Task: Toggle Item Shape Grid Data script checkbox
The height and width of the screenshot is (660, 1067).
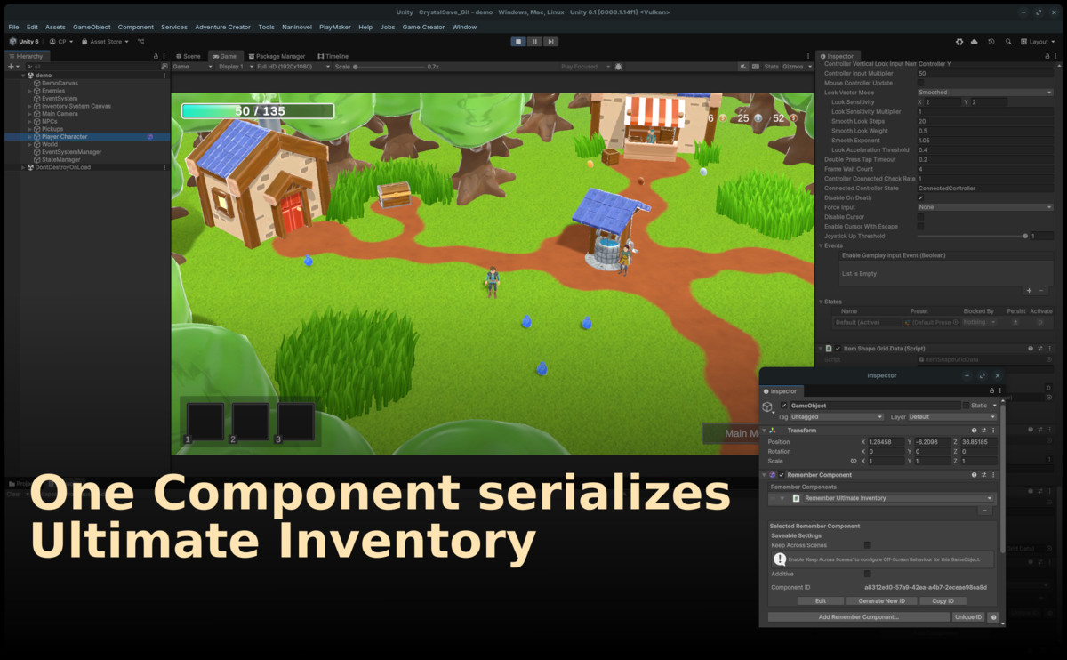Action: coord(838,349)
